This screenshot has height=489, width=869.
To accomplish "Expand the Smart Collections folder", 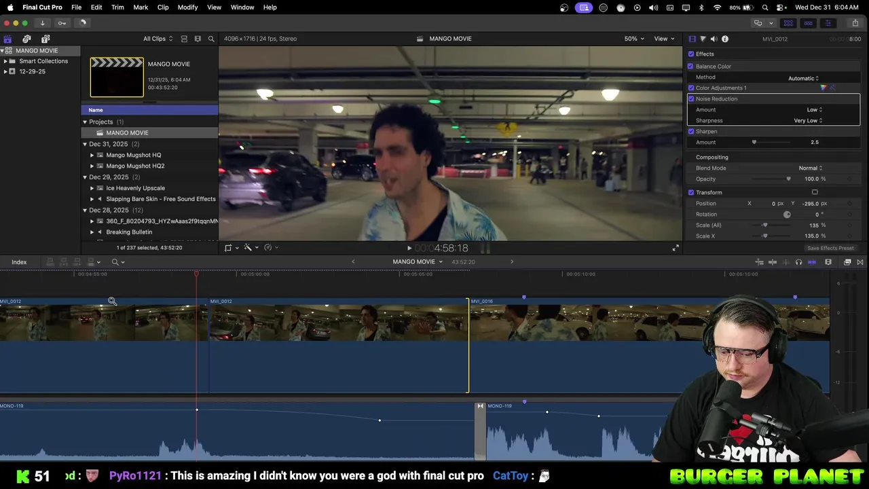I will (5, 61).
